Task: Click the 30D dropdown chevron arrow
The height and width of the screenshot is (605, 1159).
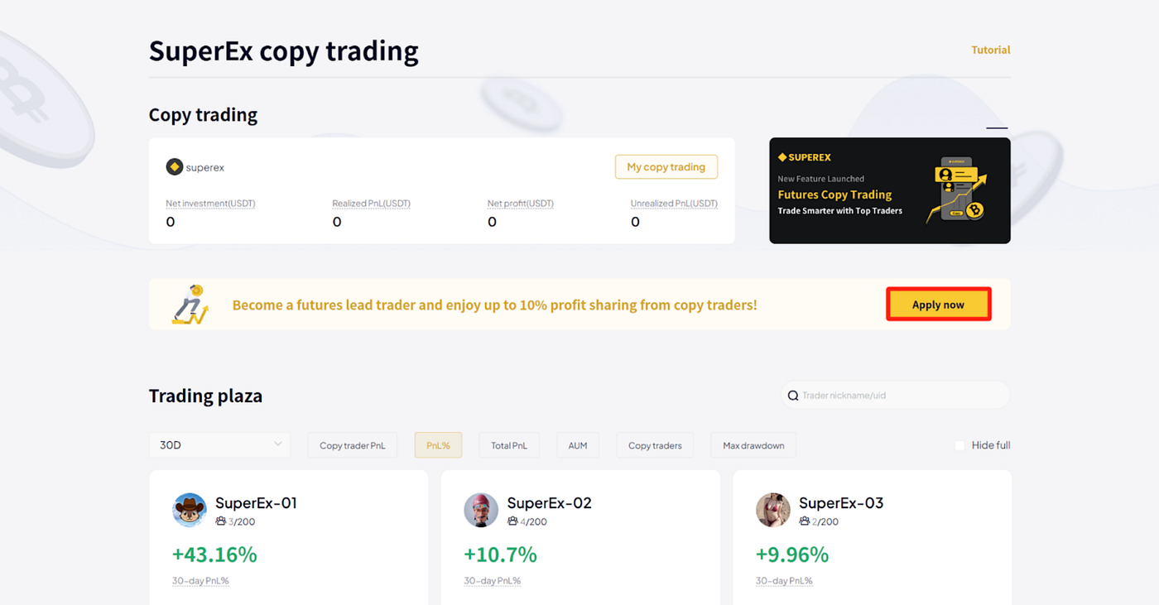Action: click(278, 444)
